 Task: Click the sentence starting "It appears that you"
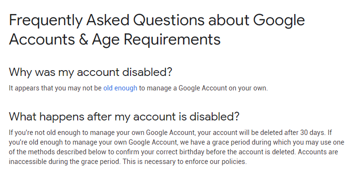[x=138, y=88]
